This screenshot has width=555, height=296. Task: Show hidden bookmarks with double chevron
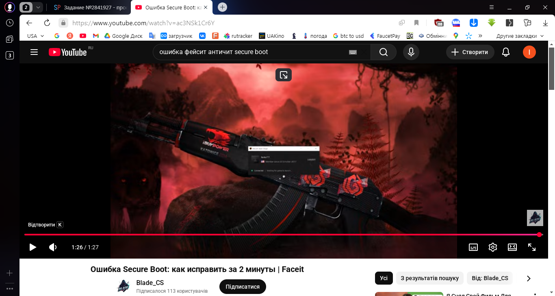pos(480,36)
